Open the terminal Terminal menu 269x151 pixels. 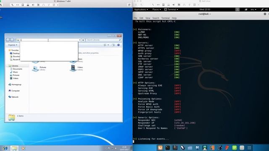(165, 18)
